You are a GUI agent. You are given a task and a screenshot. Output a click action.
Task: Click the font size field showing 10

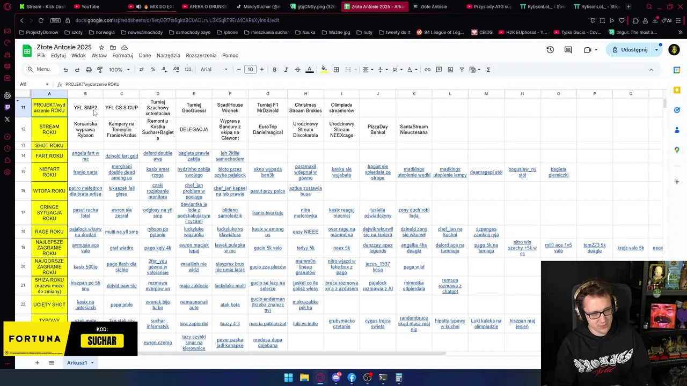pyautogui.click(x=250, y=70)
